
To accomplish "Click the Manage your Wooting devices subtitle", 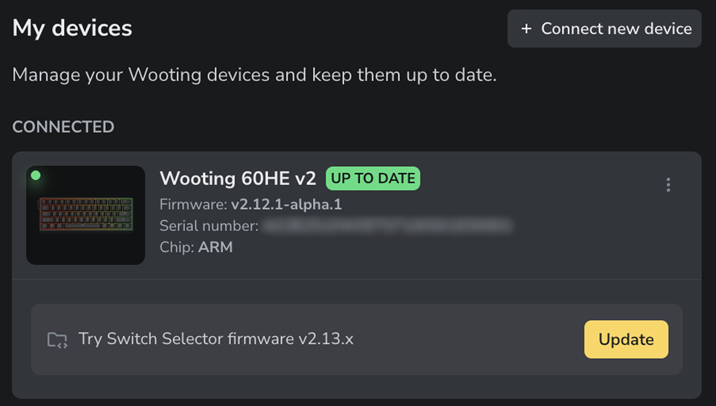I will pos(254,75).
